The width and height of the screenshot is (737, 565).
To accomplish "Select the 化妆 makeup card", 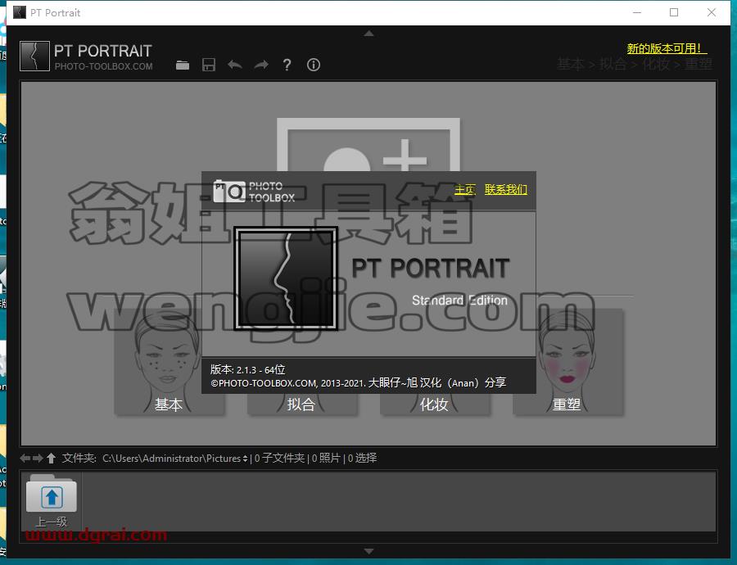I will tap(435, 405).
